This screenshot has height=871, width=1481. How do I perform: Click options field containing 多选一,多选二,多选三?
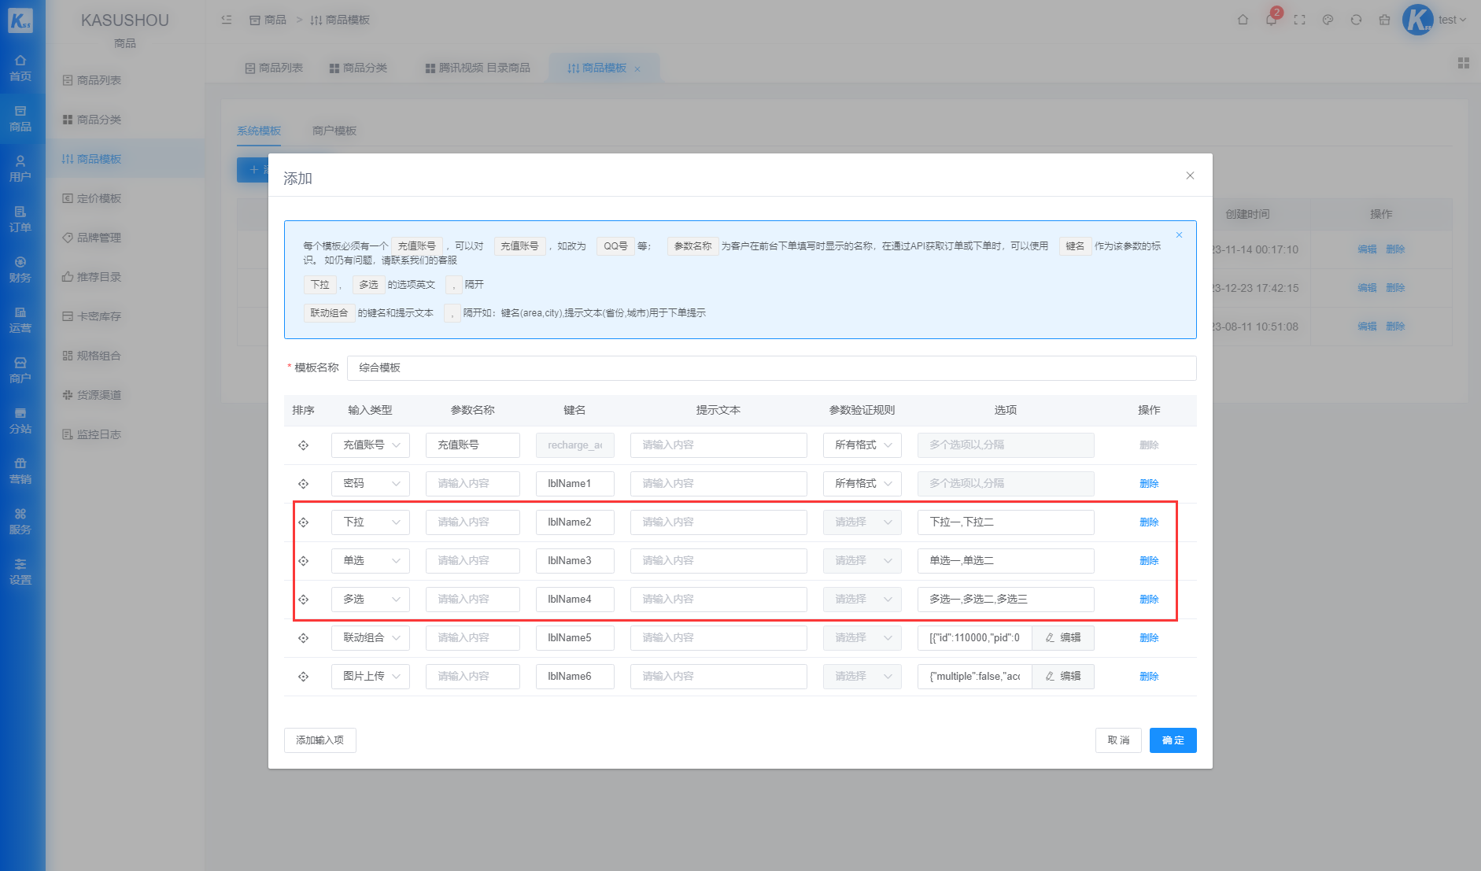[1006, 600]
